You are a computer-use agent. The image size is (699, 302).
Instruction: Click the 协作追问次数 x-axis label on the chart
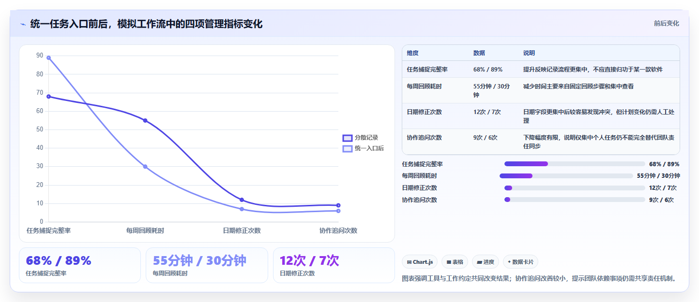[338, 230]
